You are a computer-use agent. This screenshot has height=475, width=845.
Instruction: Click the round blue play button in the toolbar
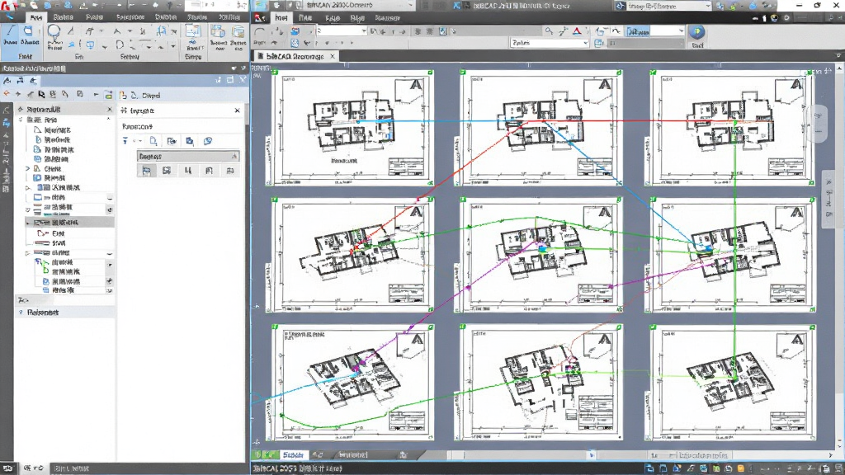696,32
